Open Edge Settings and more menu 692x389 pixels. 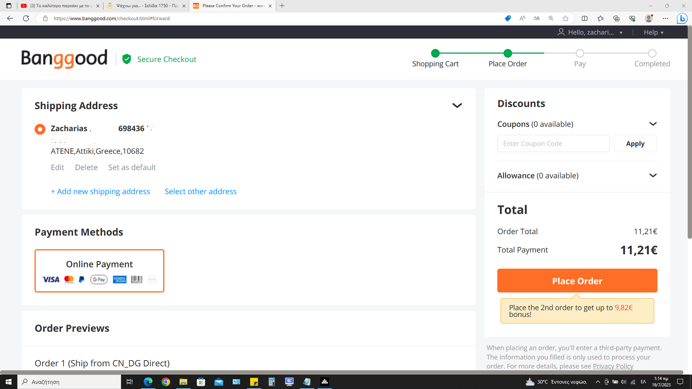665,18
